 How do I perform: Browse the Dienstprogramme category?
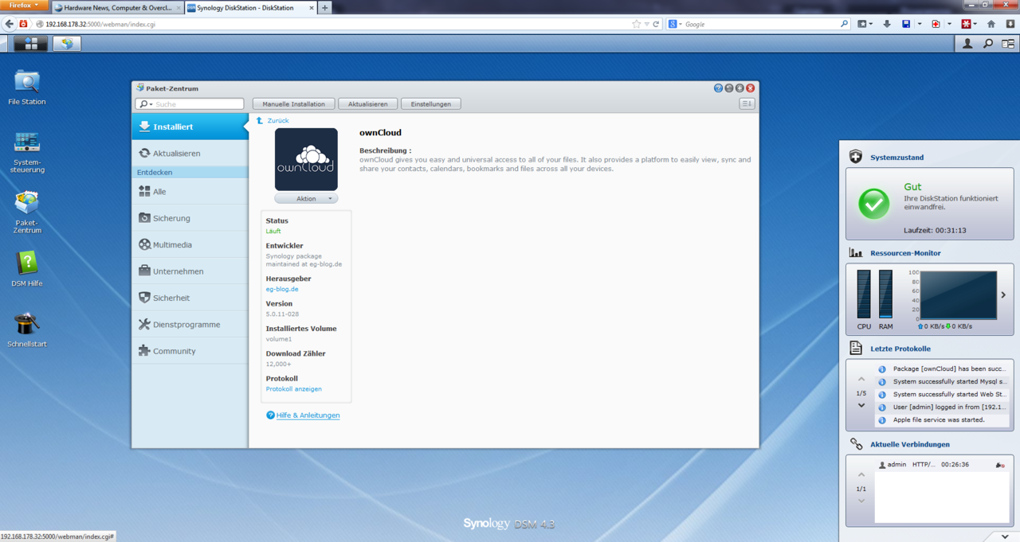coord(190,325)
